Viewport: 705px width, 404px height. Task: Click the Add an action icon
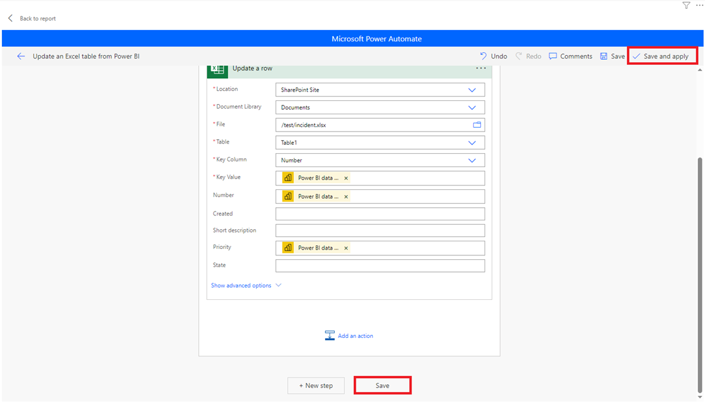click(x=330, y=335)
